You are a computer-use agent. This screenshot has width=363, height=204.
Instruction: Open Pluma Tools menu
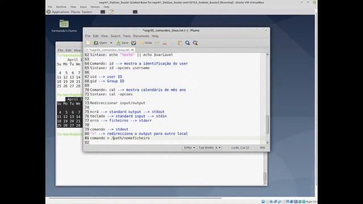point(126,36)
